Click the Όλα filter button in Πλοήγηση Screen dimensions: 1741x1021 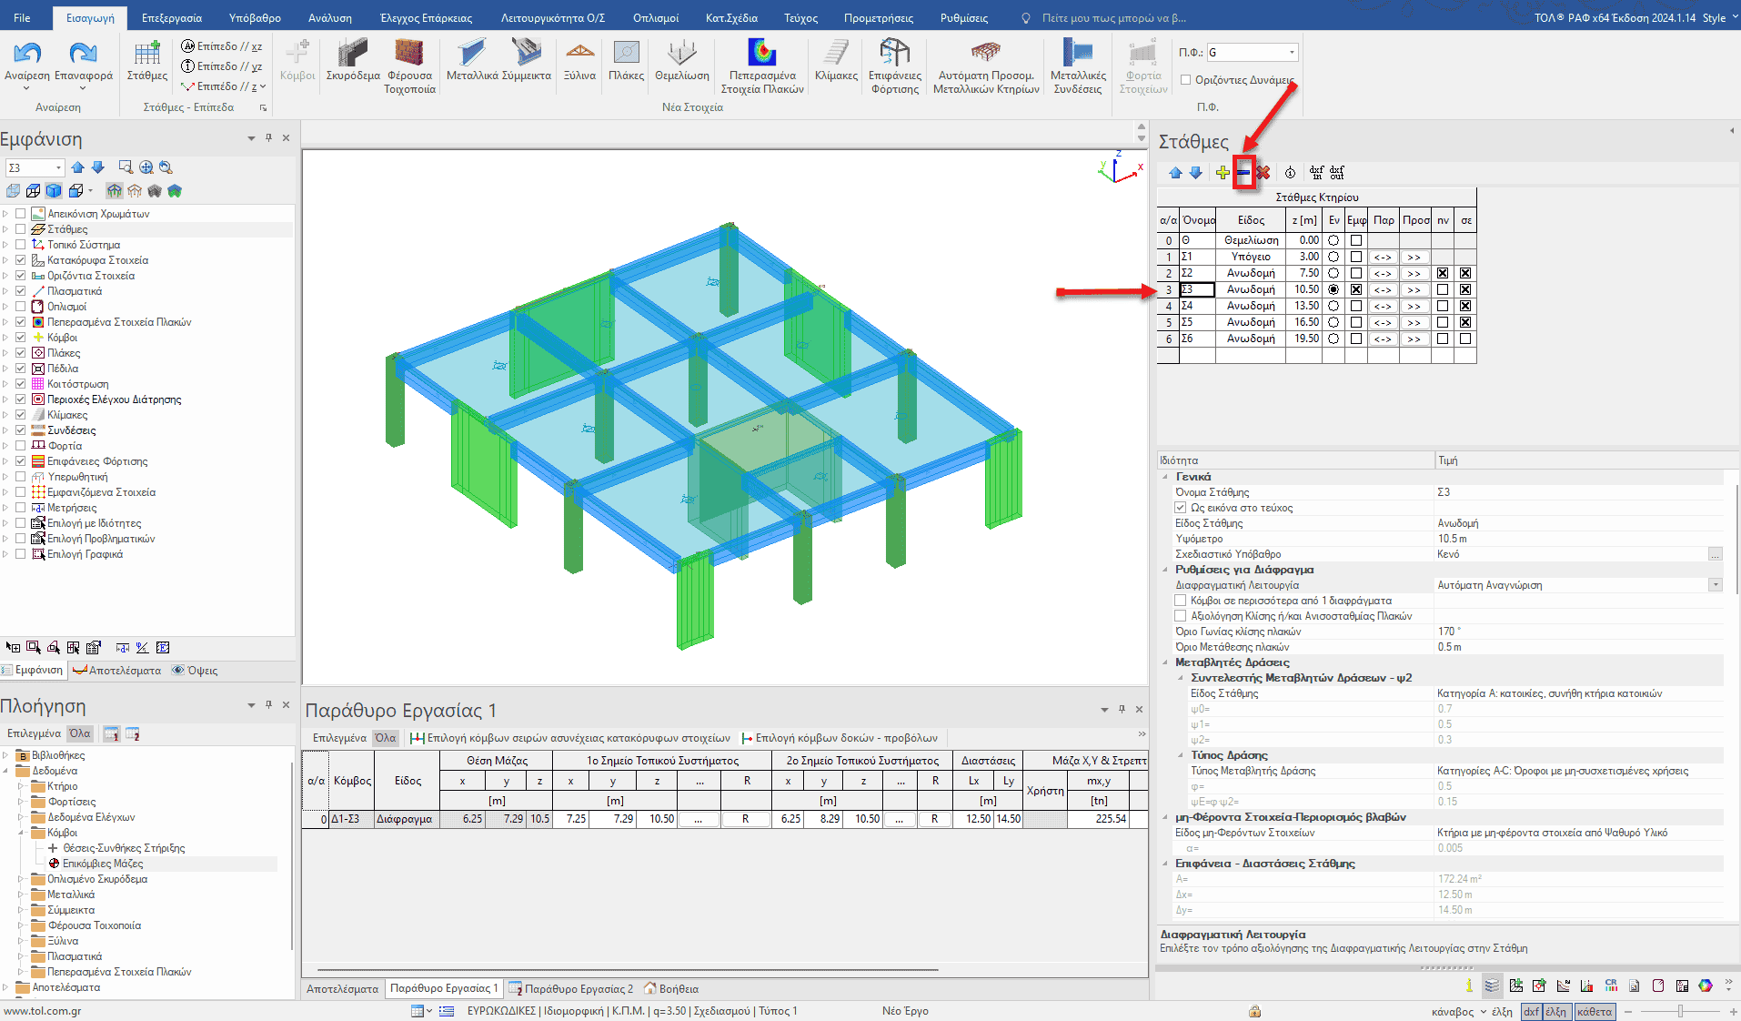point(80,733)
